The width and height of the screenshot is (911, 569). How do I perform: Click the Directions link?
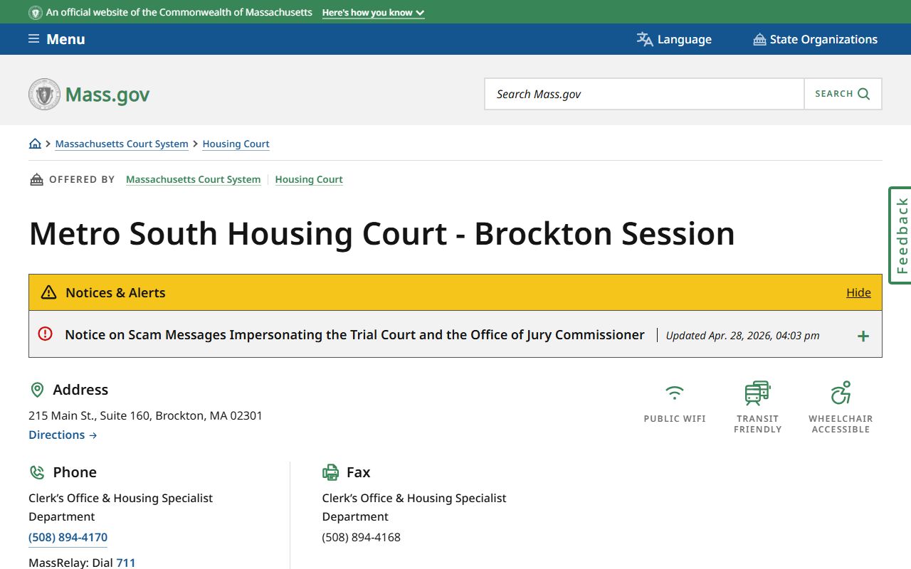tap(63, 435)
